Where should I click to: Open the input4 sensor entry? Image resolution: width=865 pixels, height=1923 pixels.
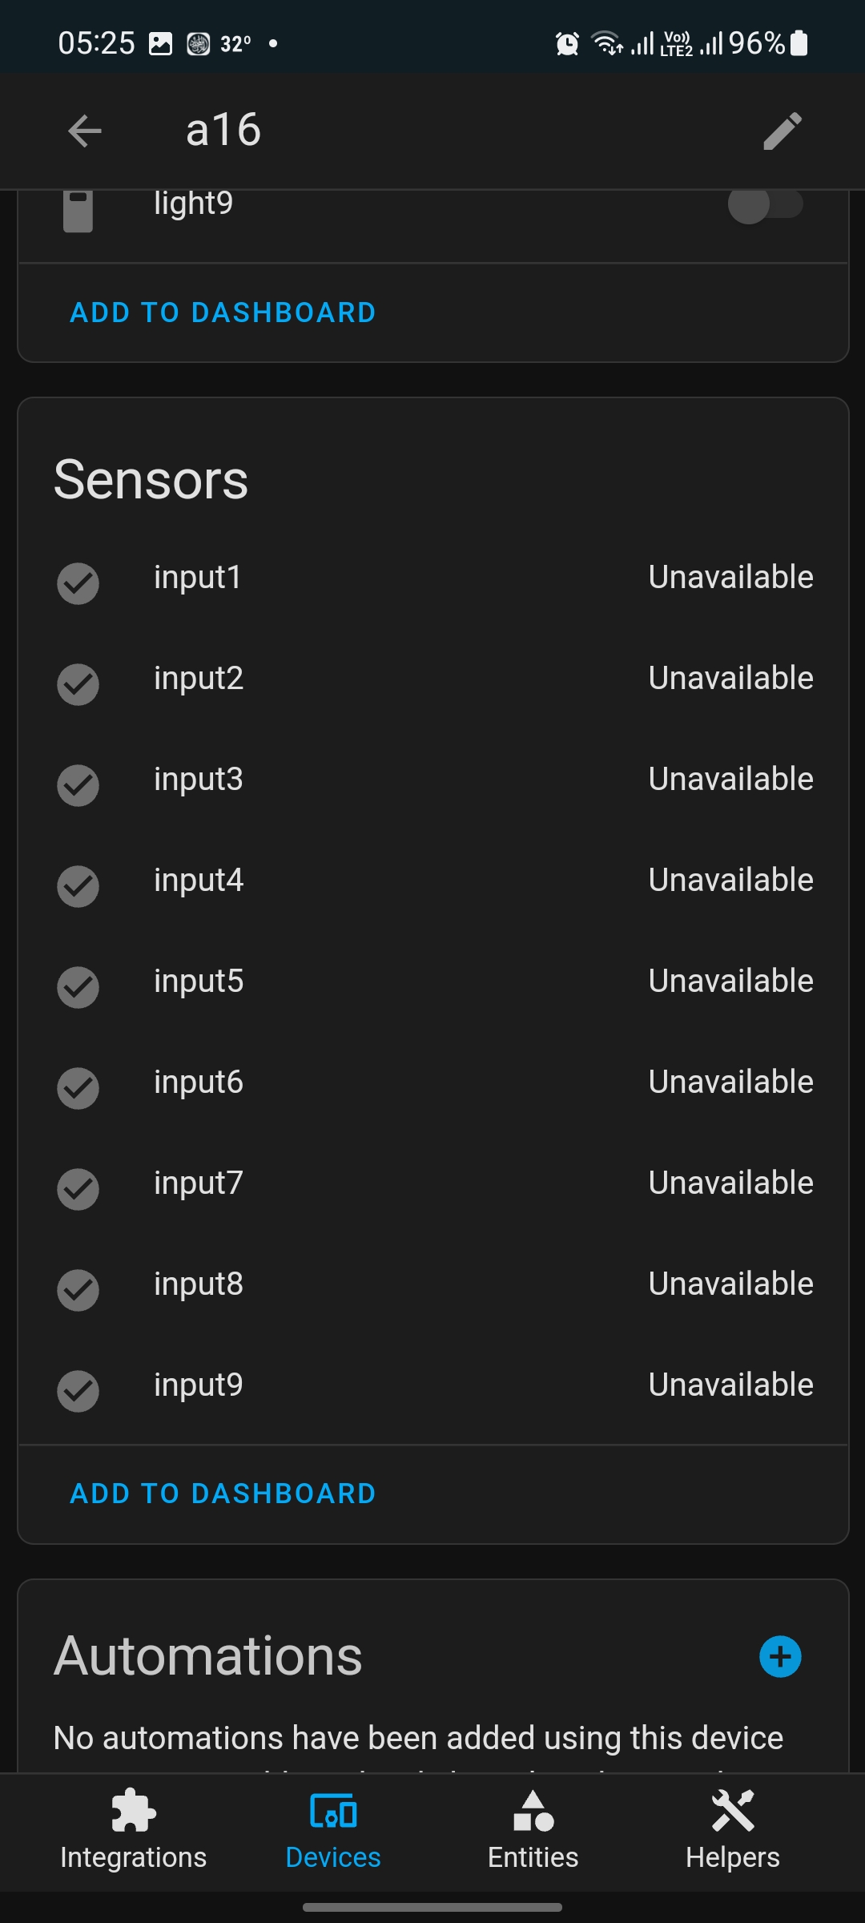199,881
